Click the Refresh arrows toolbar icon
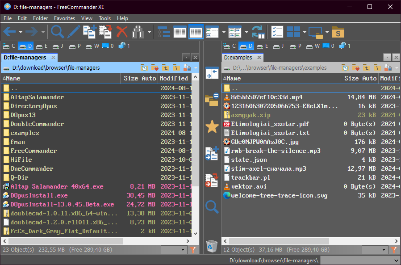This screenshot has height=265, width=401. coord(258,32)
